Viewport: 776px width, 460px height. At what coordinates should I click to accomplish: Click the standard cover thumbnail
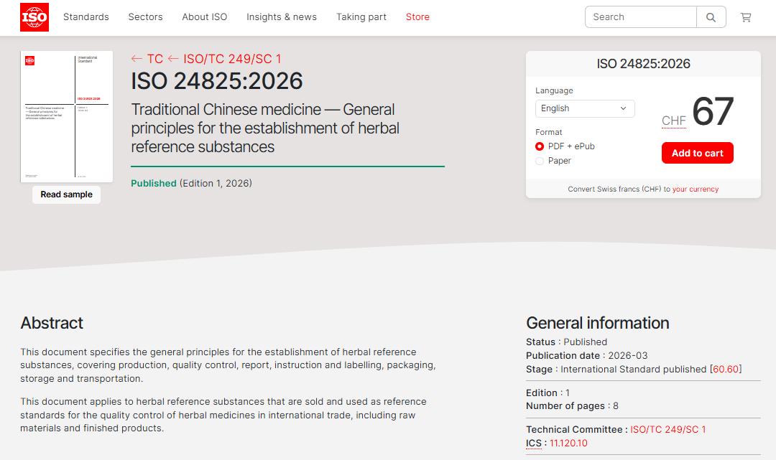tap(67, 116)
